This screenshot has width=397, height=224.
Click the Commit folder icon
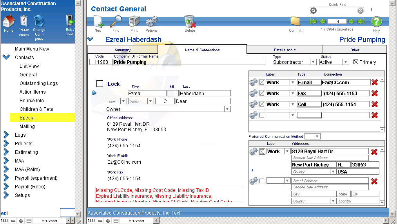pyautogui.click(x=295, y=22)
